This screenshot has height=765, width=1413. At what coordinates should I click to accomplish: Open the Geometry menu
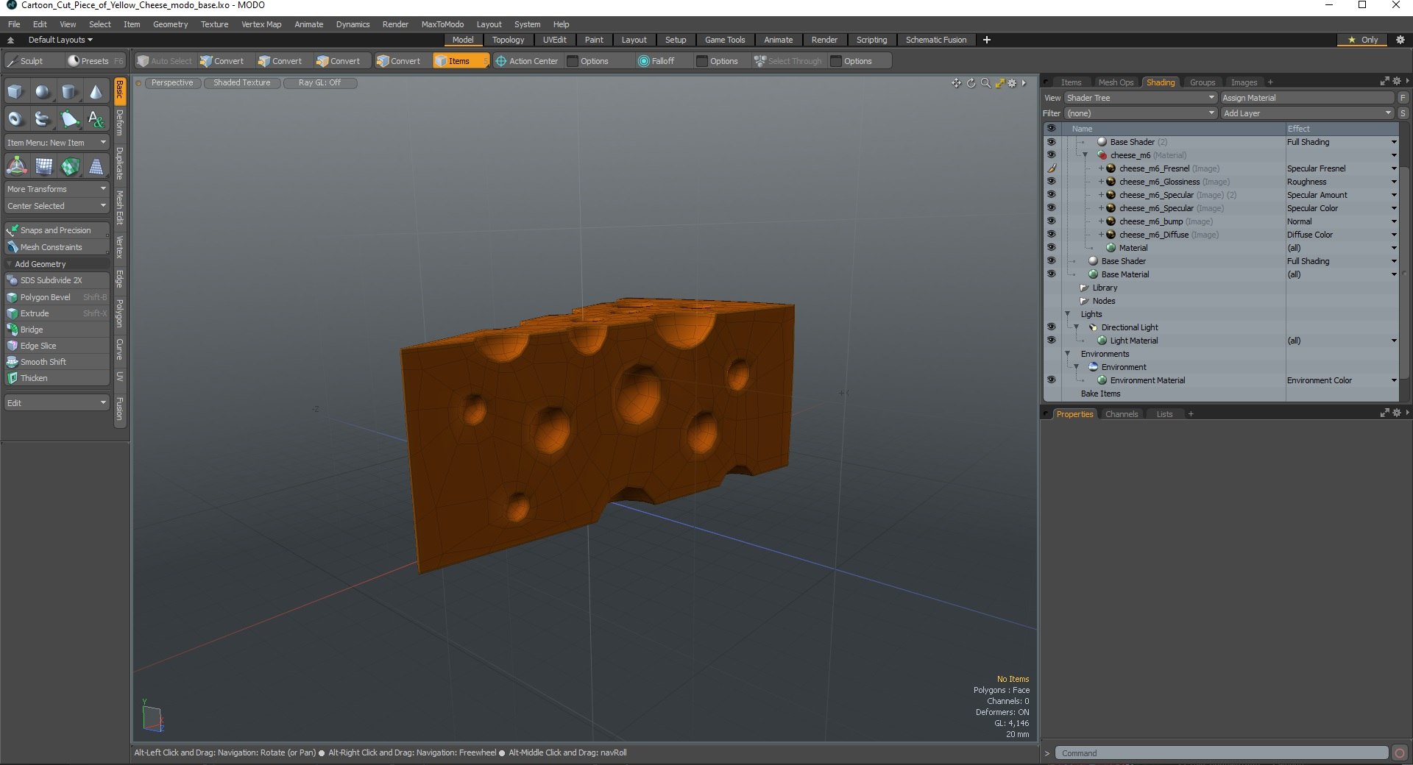pos(170,24)
